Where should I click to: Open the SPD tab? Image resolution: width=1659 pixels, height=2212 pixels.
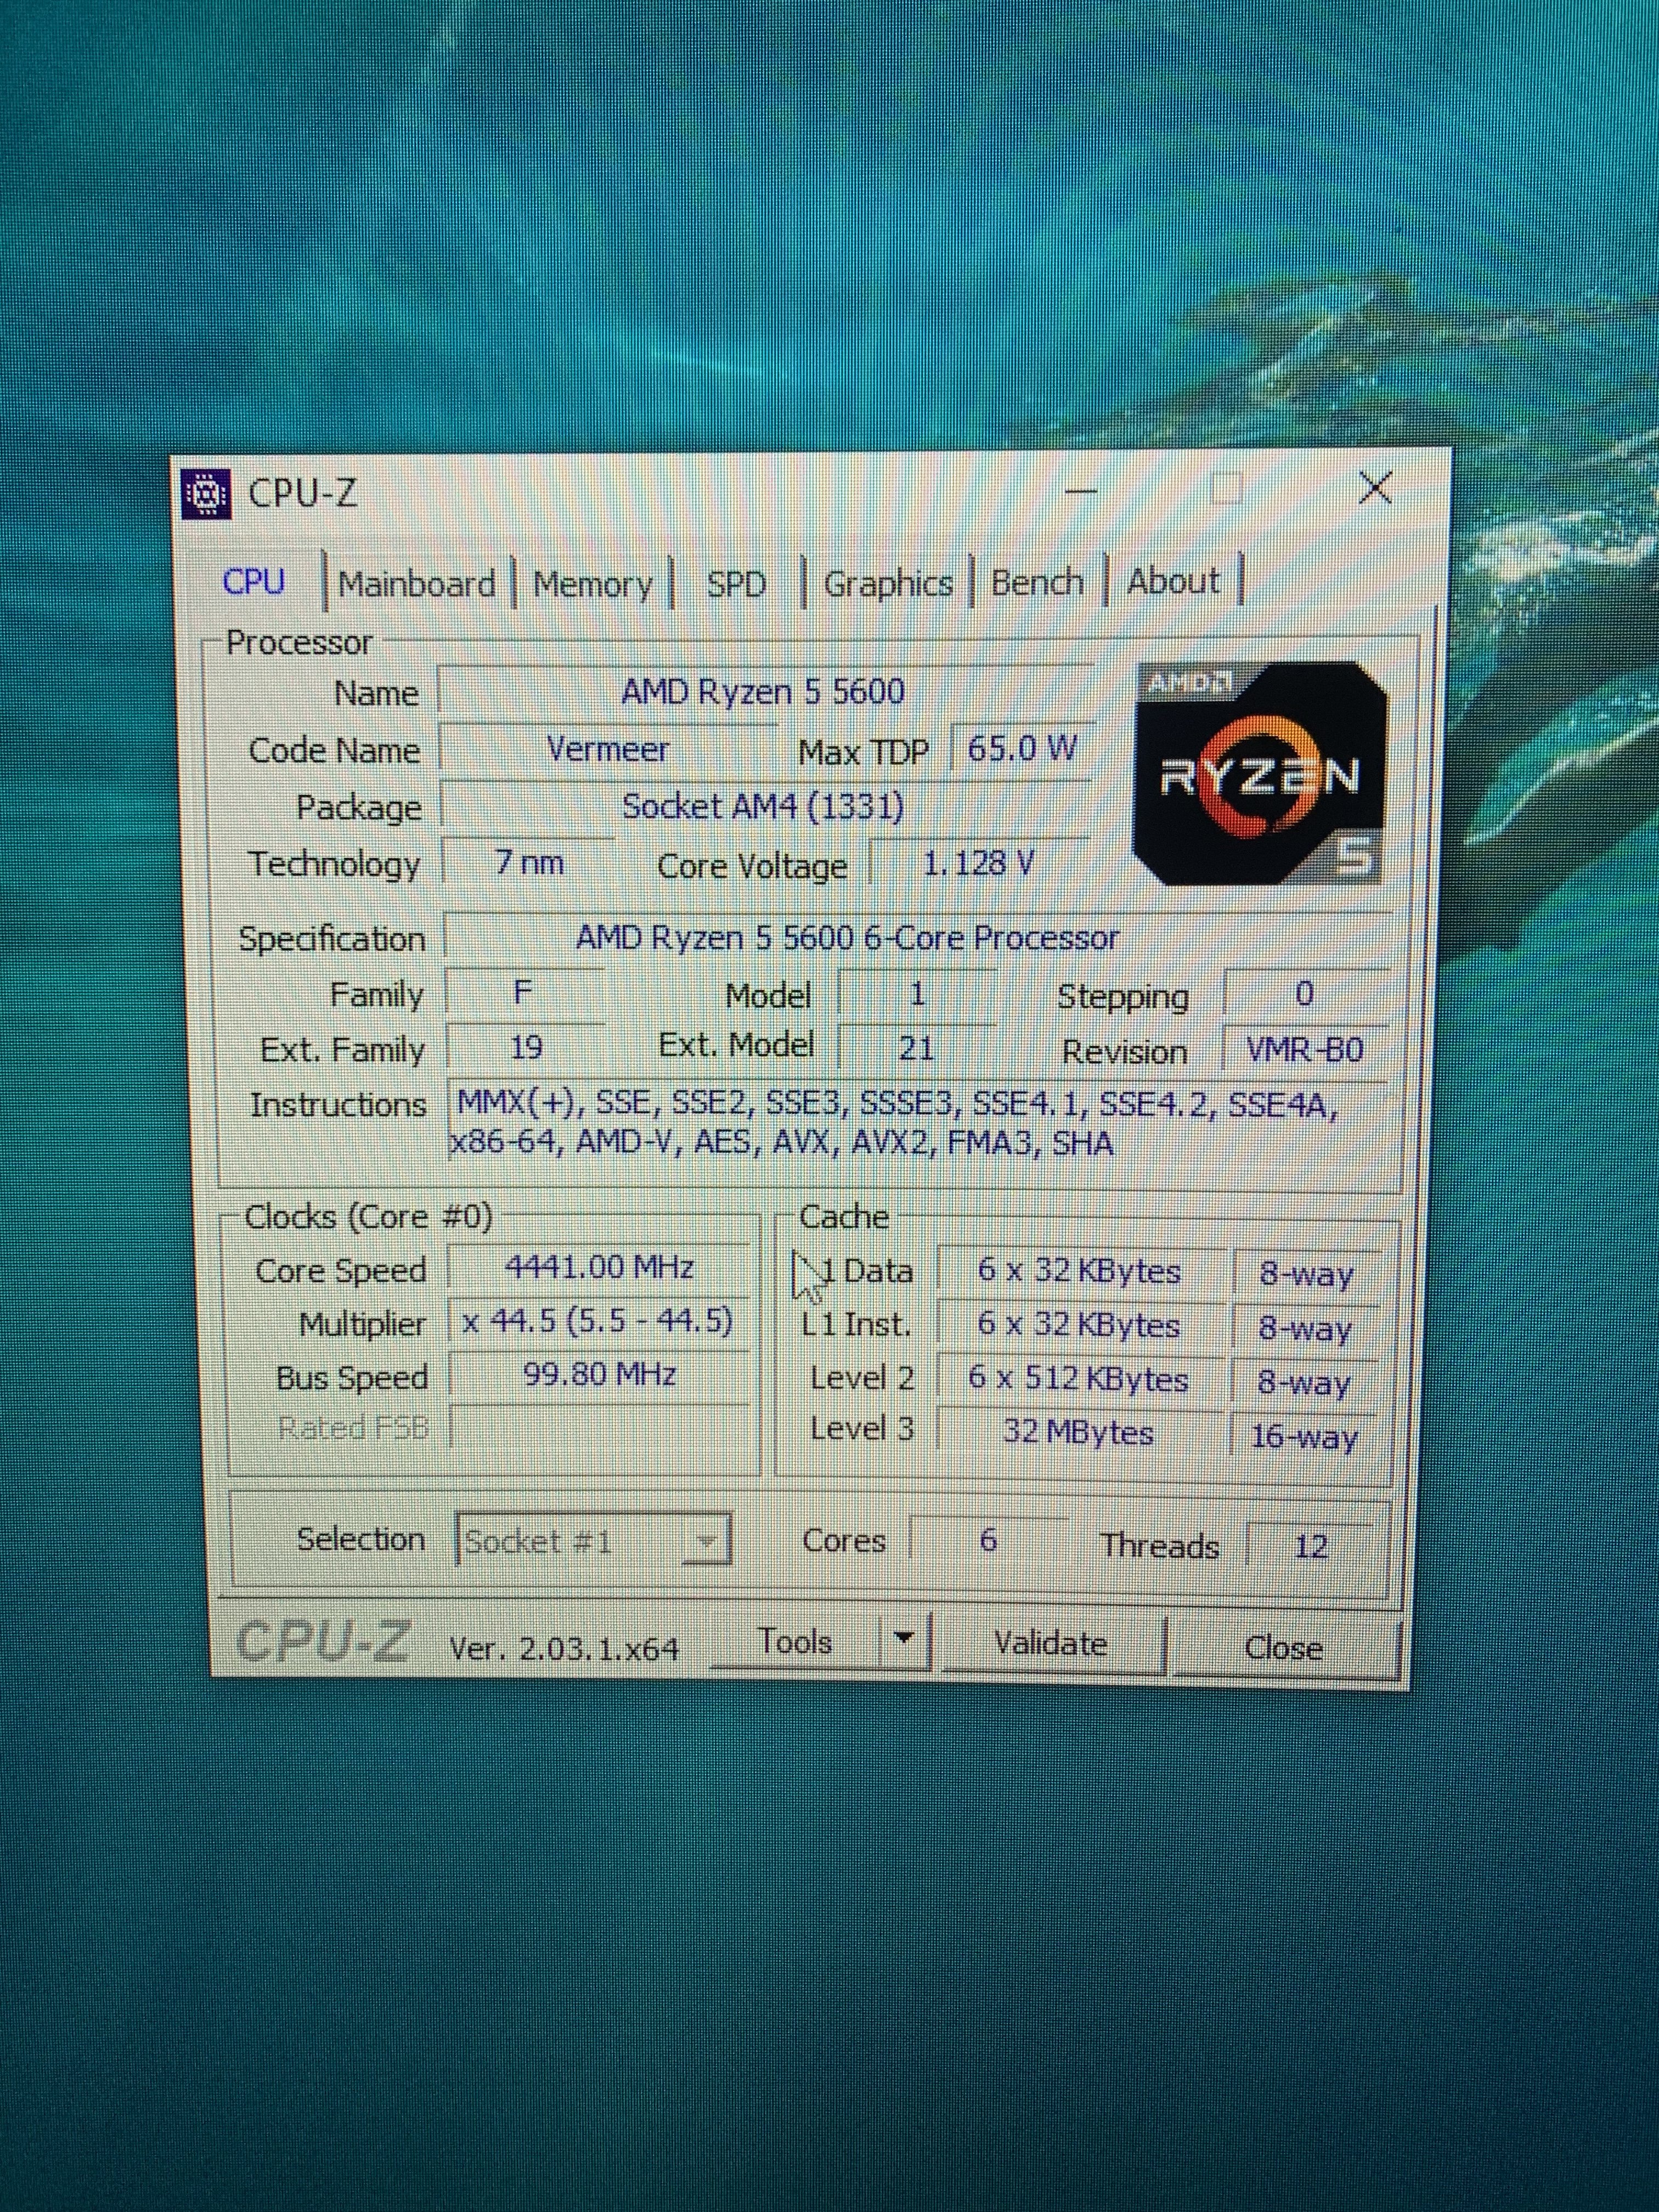pos(736,584)
